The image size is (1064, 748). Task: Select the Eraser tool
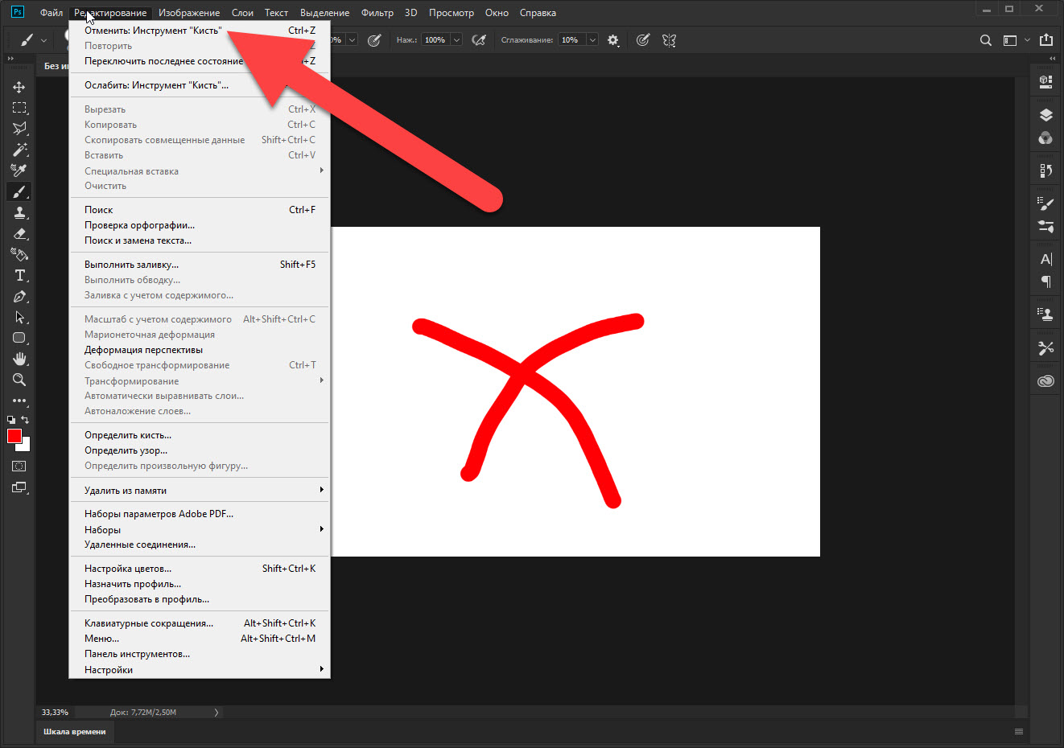tap(19, 233)
